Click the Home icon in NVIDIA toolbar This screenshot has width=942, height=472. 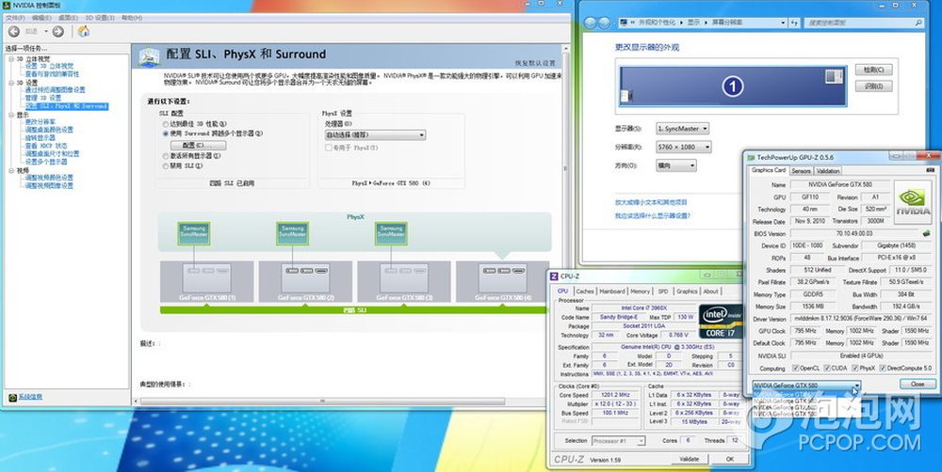click(x=84, y=32)
